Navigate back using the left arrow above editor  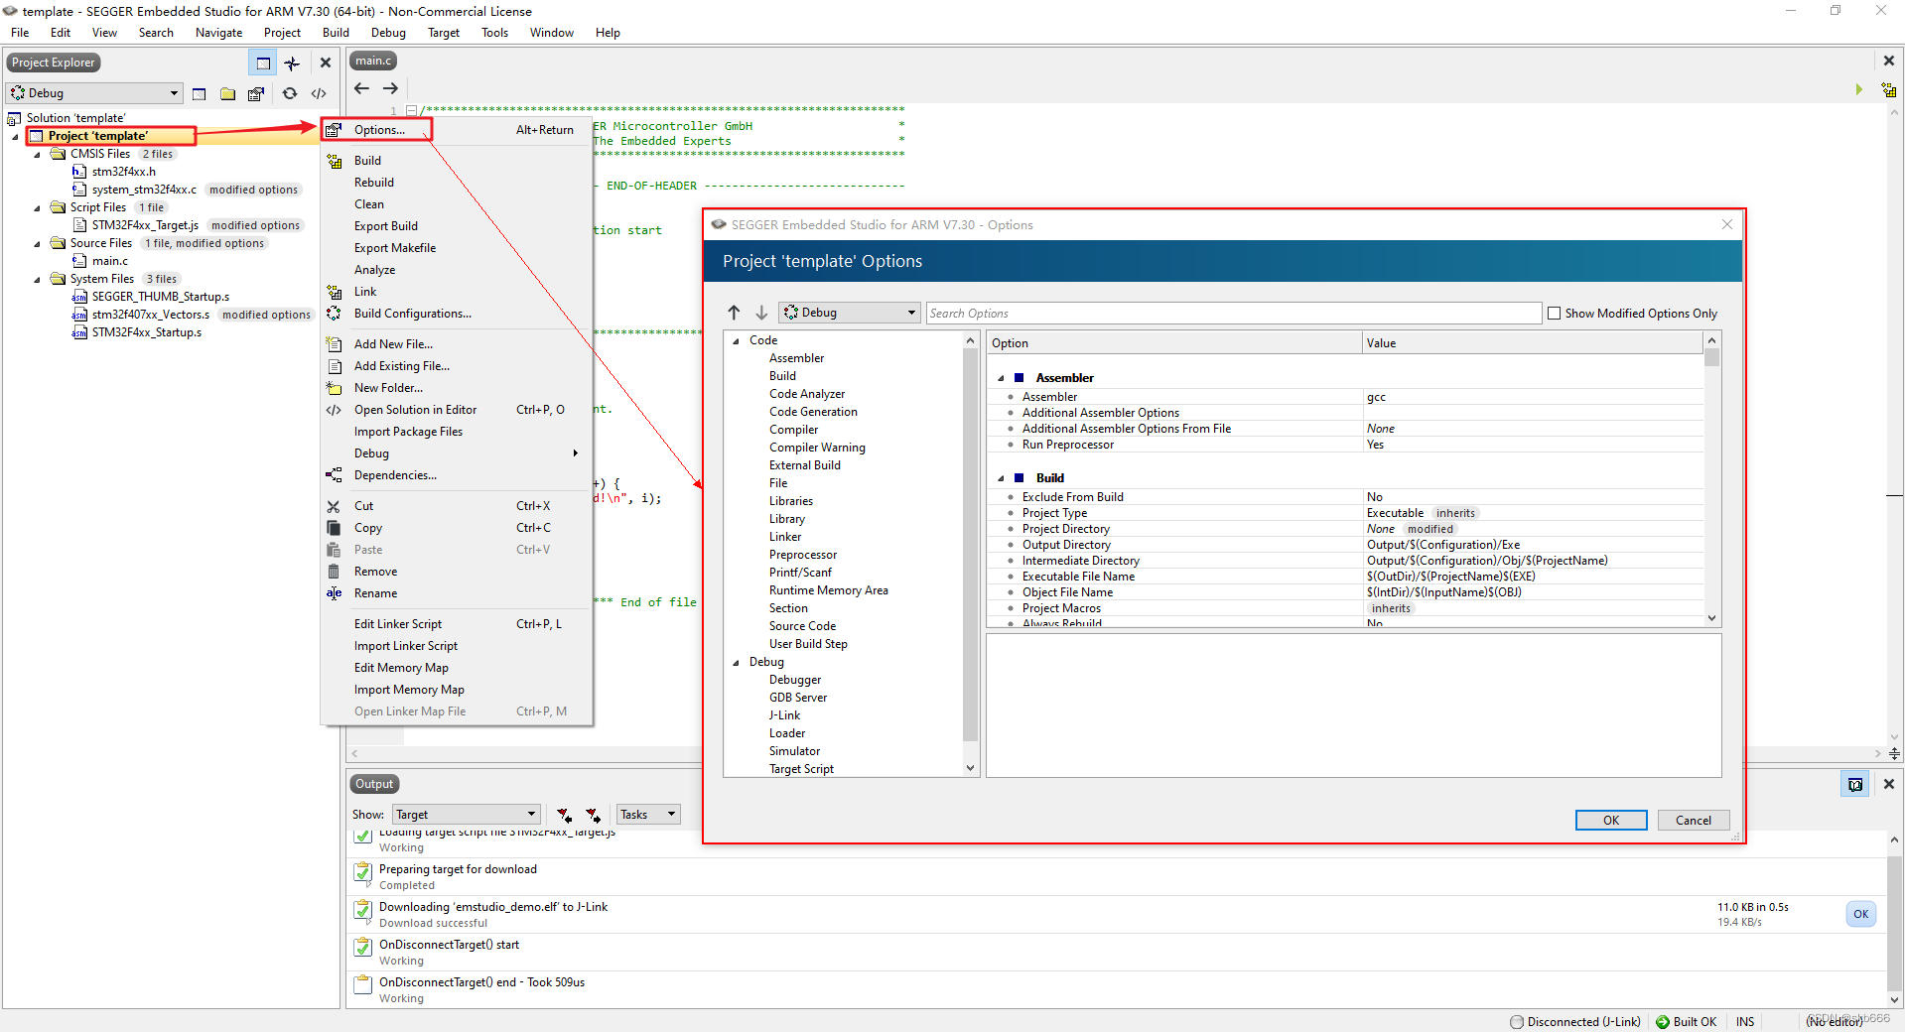click(361, 88)
